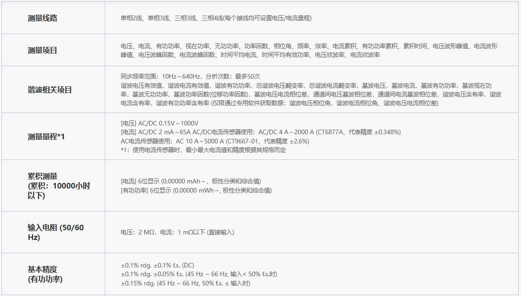Click the 测量线路 row header
Image resolution: width=521 pixels, height=296 pixels.
[43, 18]
